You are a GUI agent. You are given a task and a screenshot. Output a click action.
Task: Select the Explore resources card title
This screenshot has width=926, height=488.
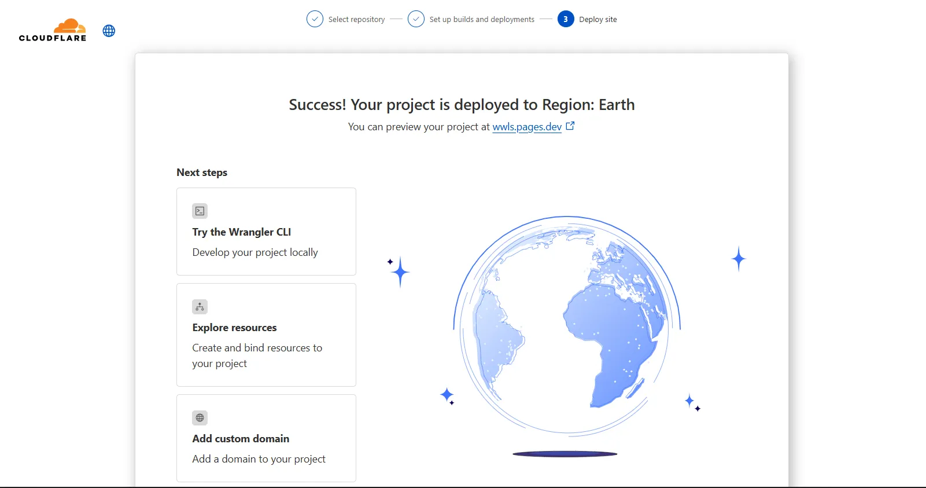click(234, 328)
